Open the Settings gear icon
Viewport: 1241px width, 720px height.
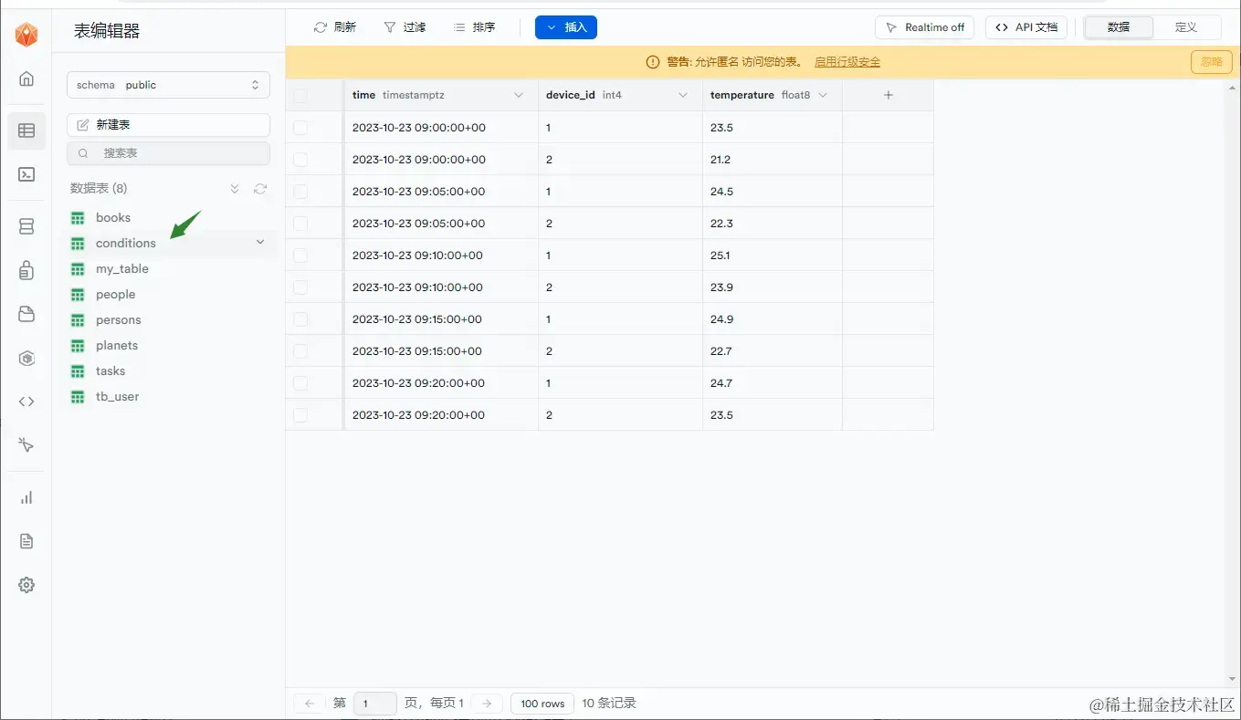tap(26, 585)
